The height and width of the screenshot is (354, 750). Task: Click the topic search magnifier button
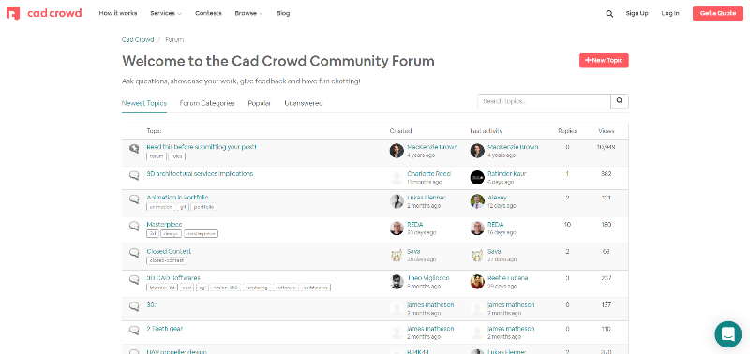coord(620,101)
